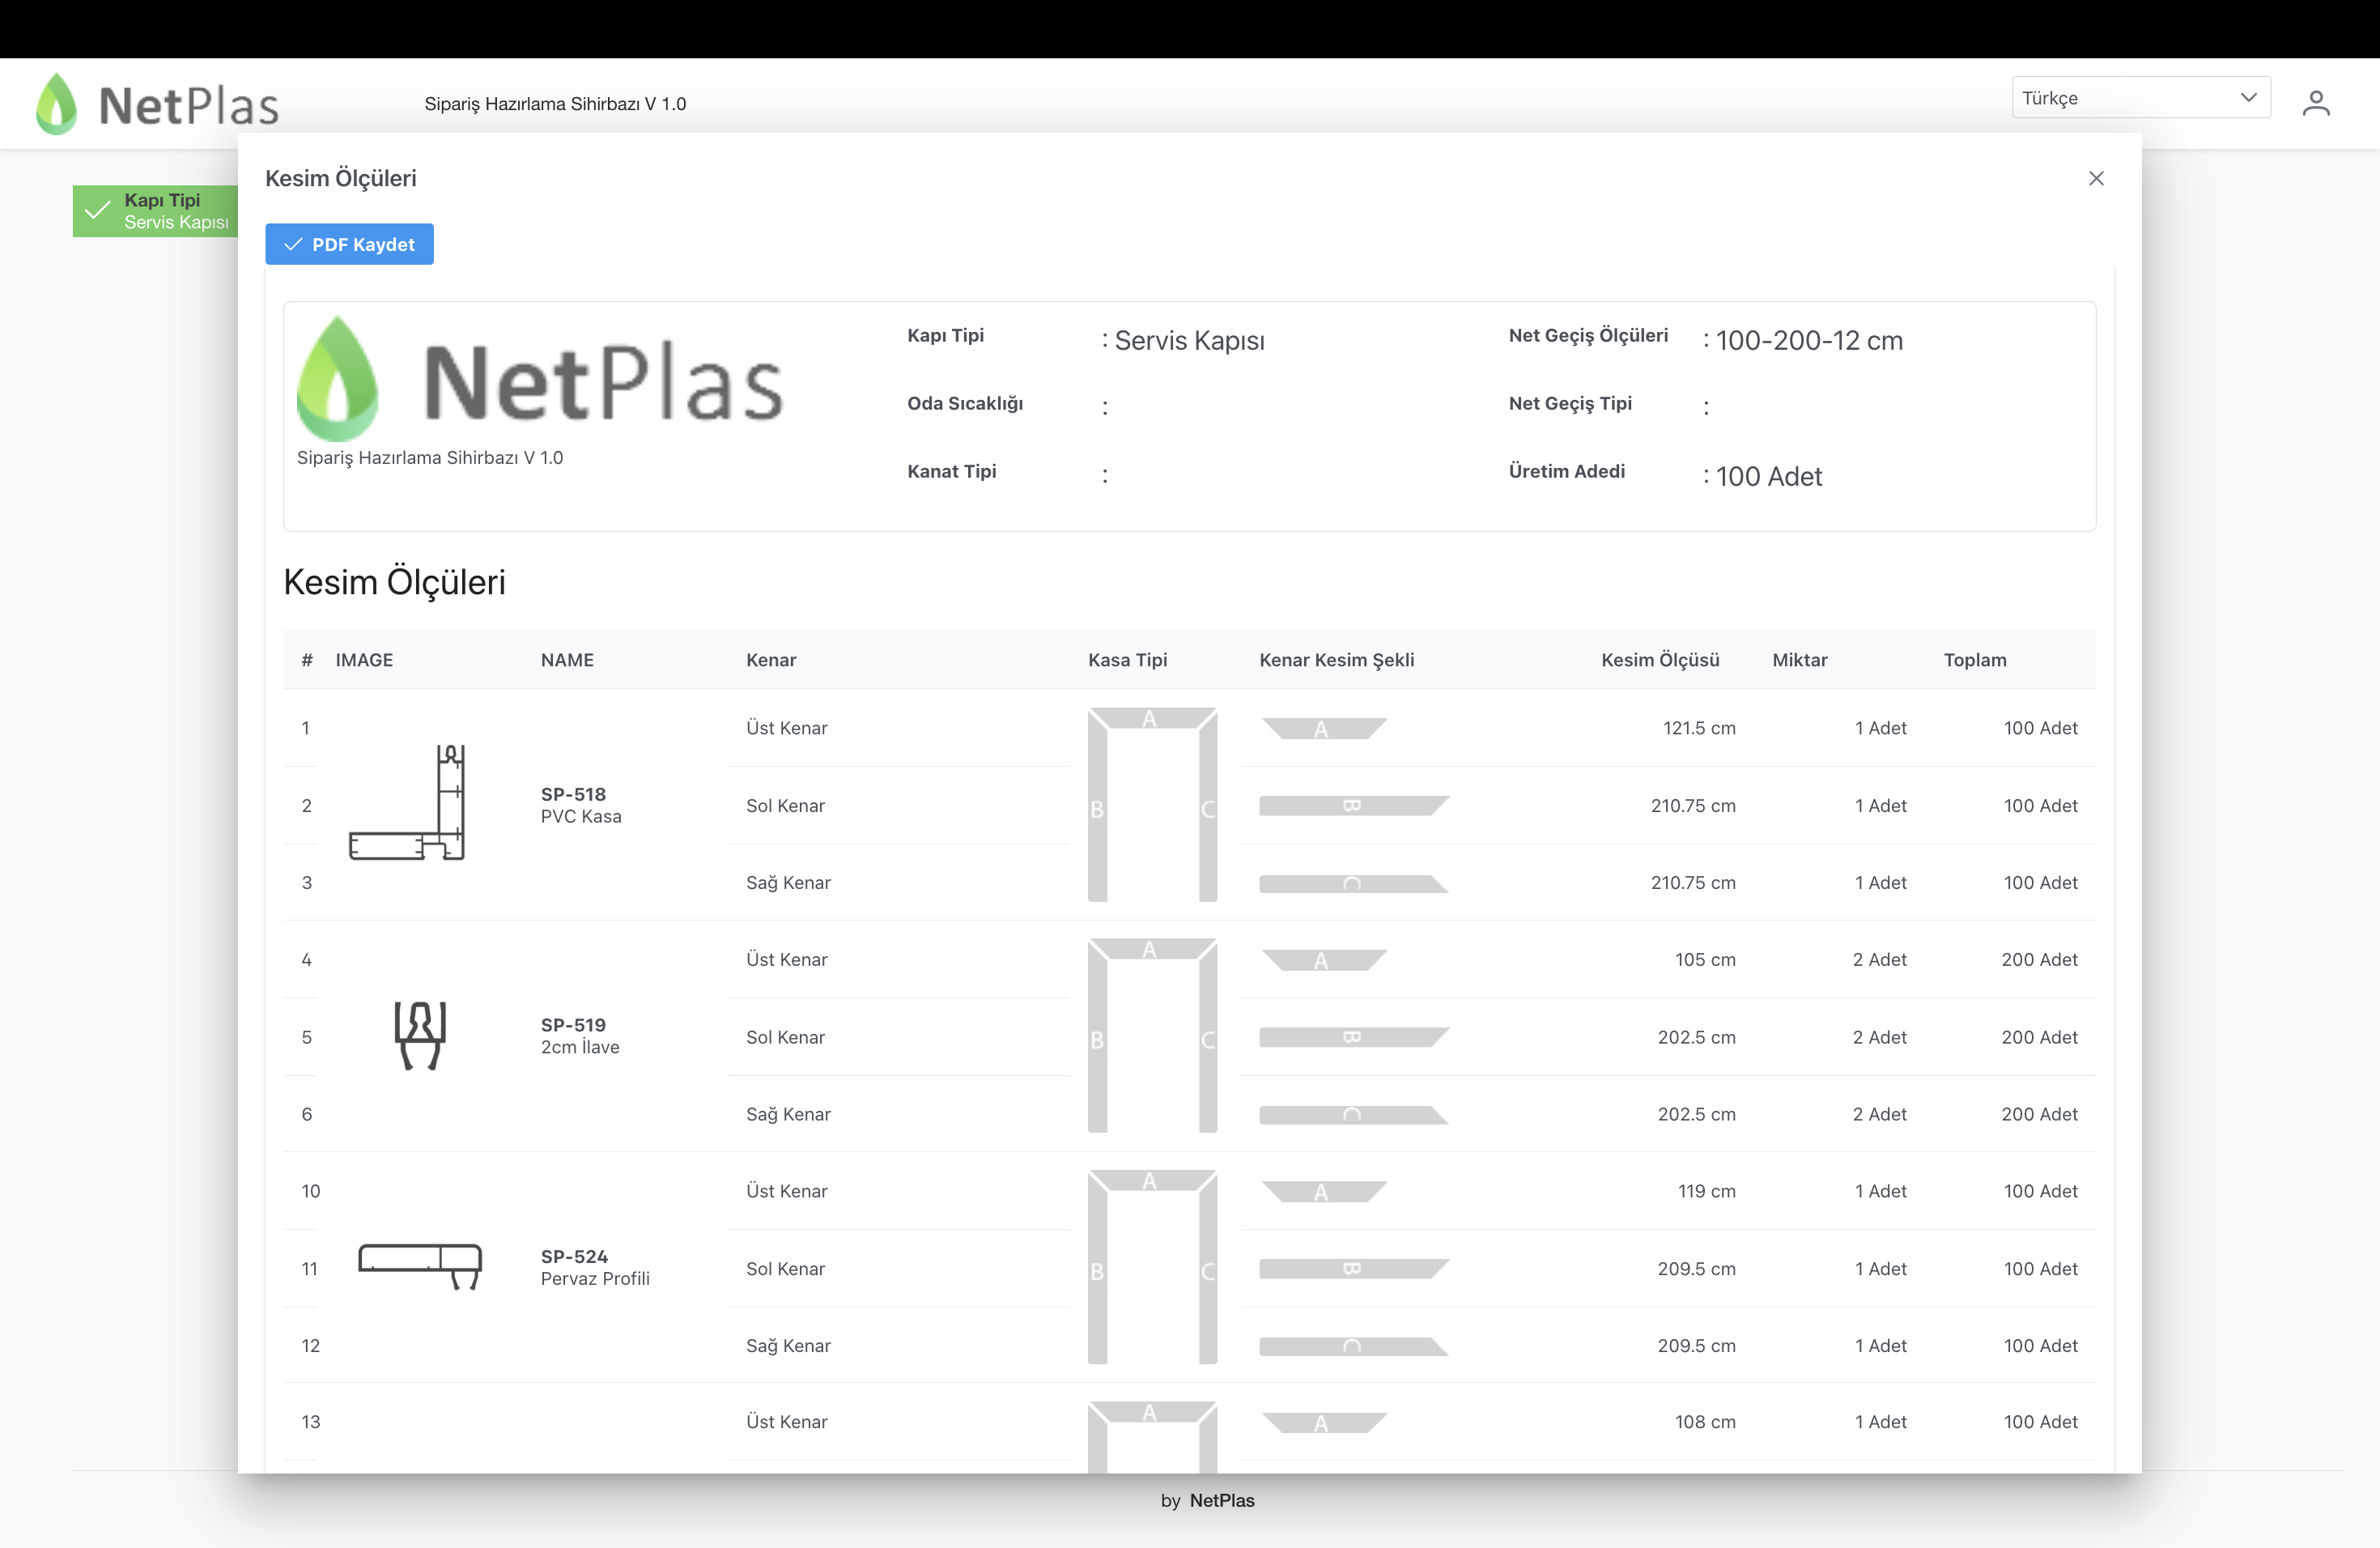This screenshot has height=1548, width=2380.
Task: Click the NetPlas droplet logo in header
Action: coord(57,104)
